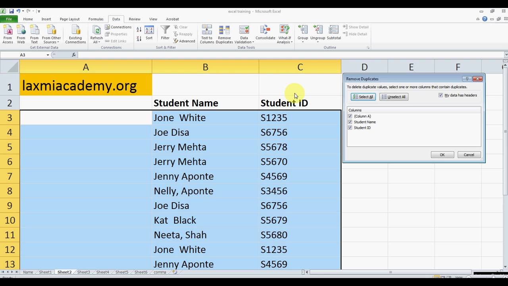Click the Insert Function fx icon
Screen dimensions: 508x286
click(x=74, y=55)
